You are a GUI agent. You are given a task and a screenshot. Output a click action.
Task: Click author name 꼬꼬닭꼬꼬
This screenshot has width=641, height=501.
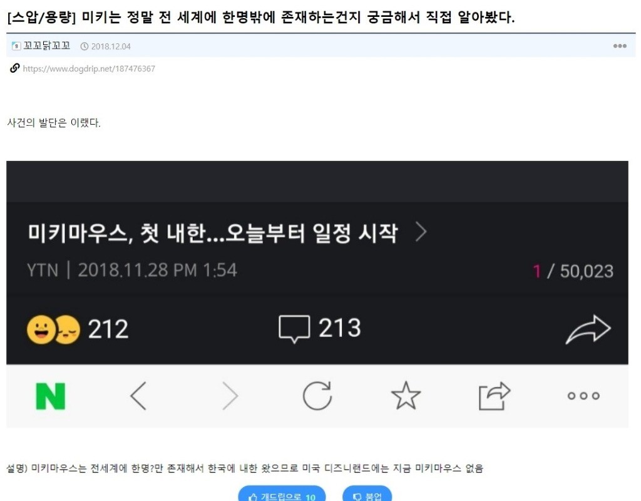pos(46,46)
